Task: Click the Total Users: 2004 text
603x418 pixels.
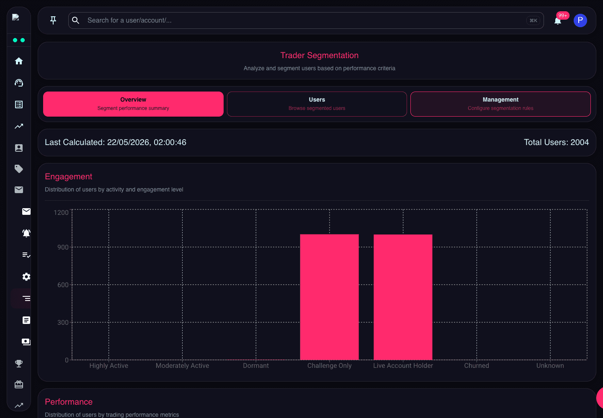Action: tap(557, 143)
